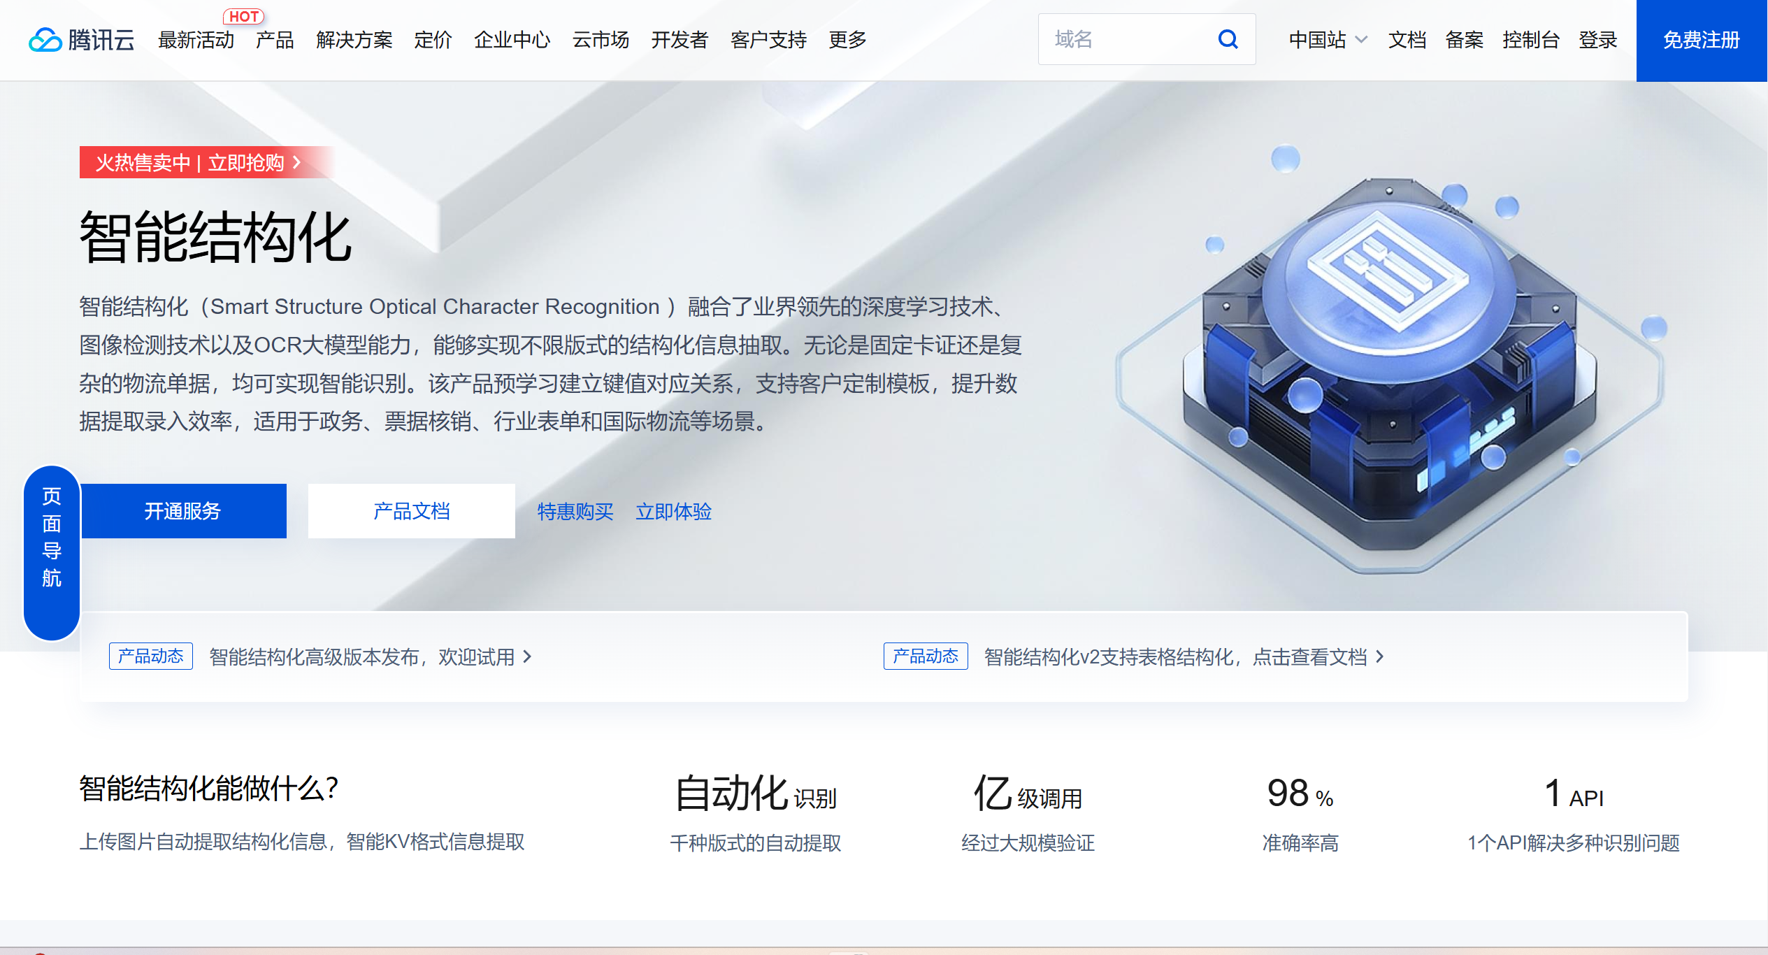Screen dimensions: 1768x955
Task: Open 企业中心 menu
Action: (512, 40)
